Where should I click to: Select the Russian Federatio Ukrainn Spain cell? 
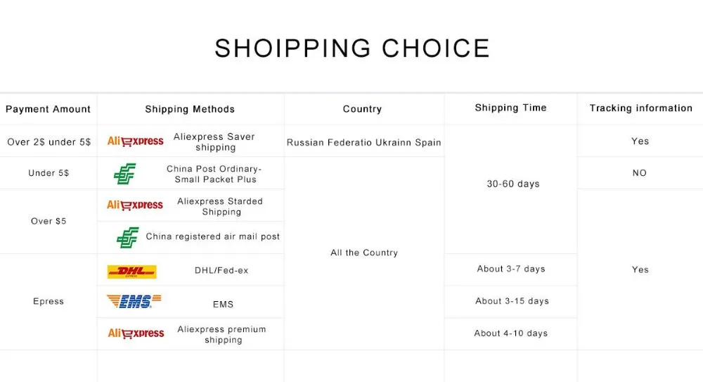pyautogui.click(x=364, y=142)
